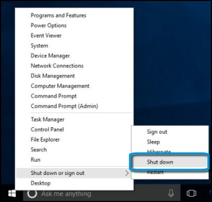Select the System menu entry
This screenshot has height=202, width=212.
pyautogui.click(x=74, y=46)
